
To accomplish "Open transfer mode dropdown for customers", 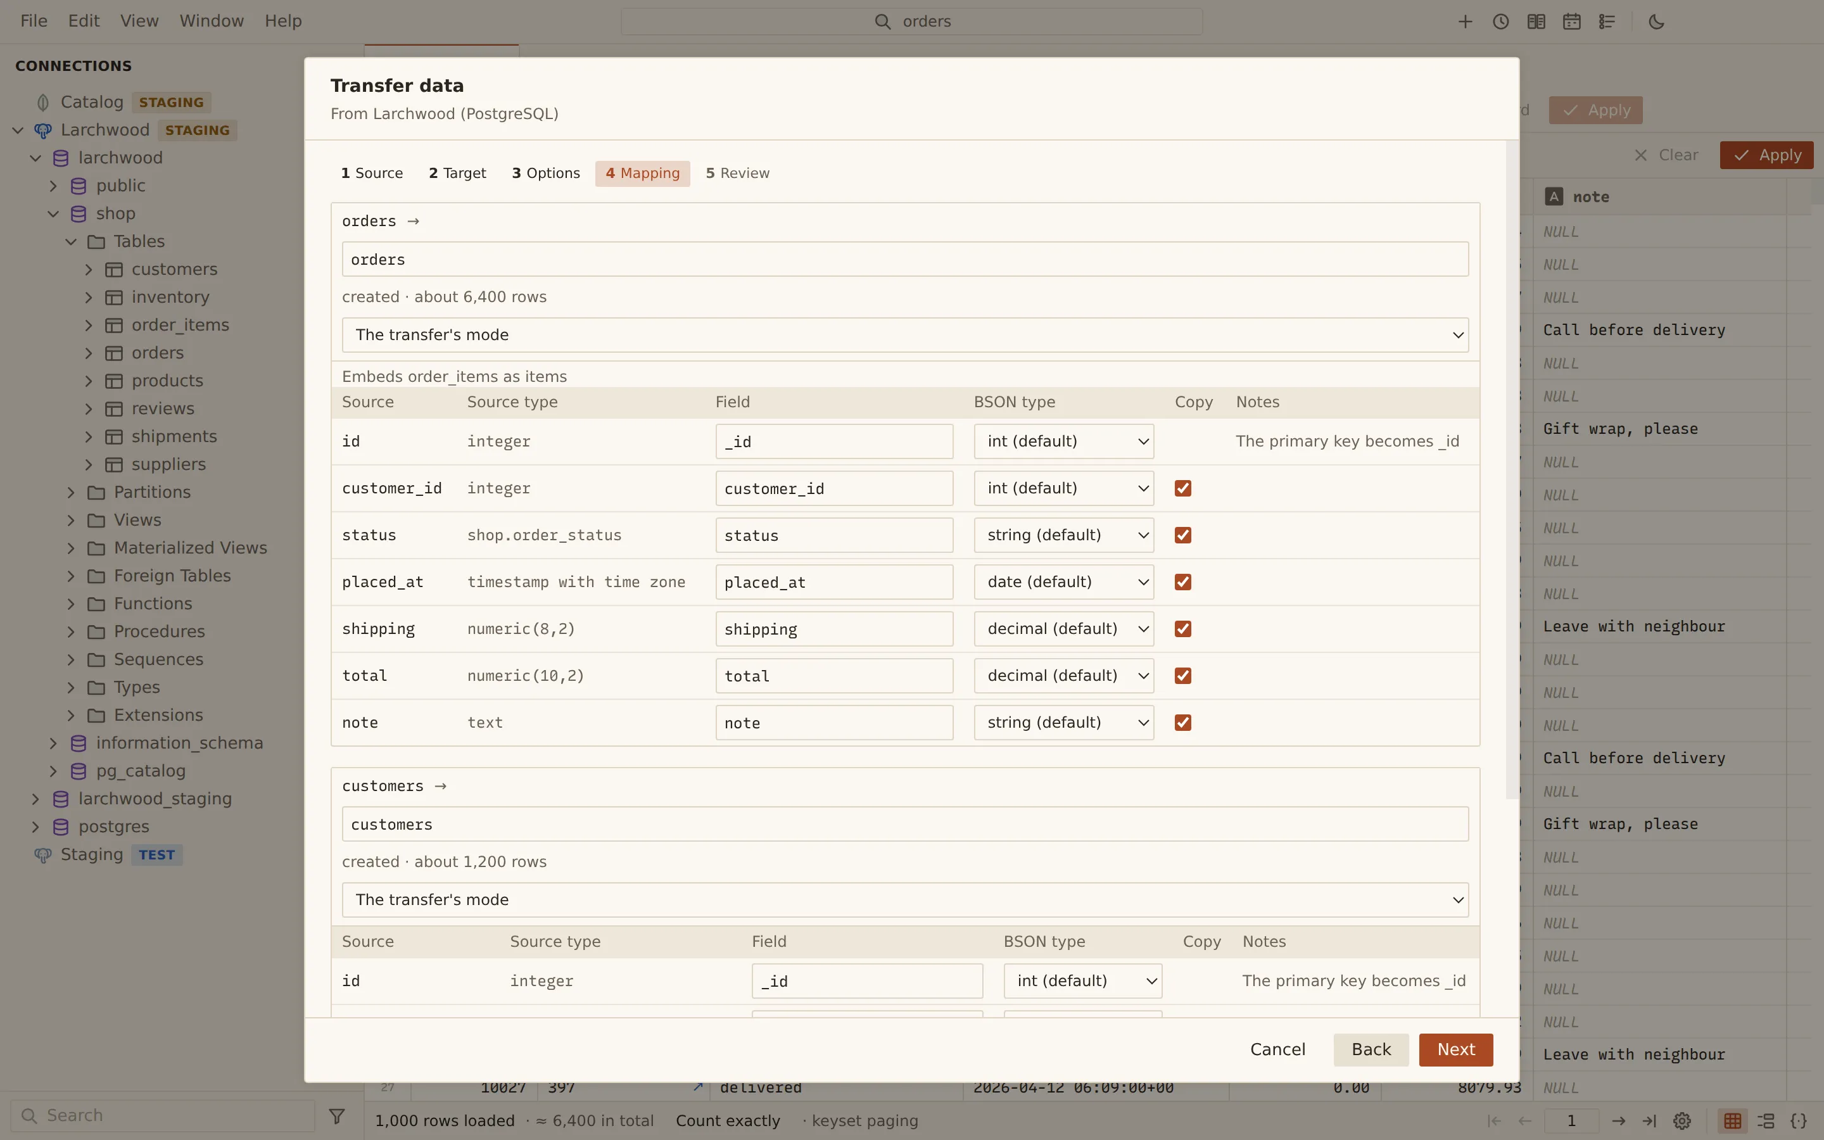I will (904, 899).
